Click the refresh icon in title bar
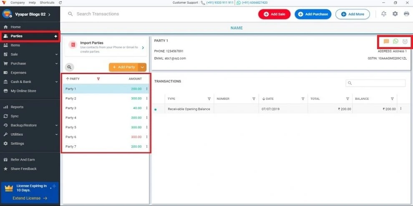 click(x=60, y=2)
